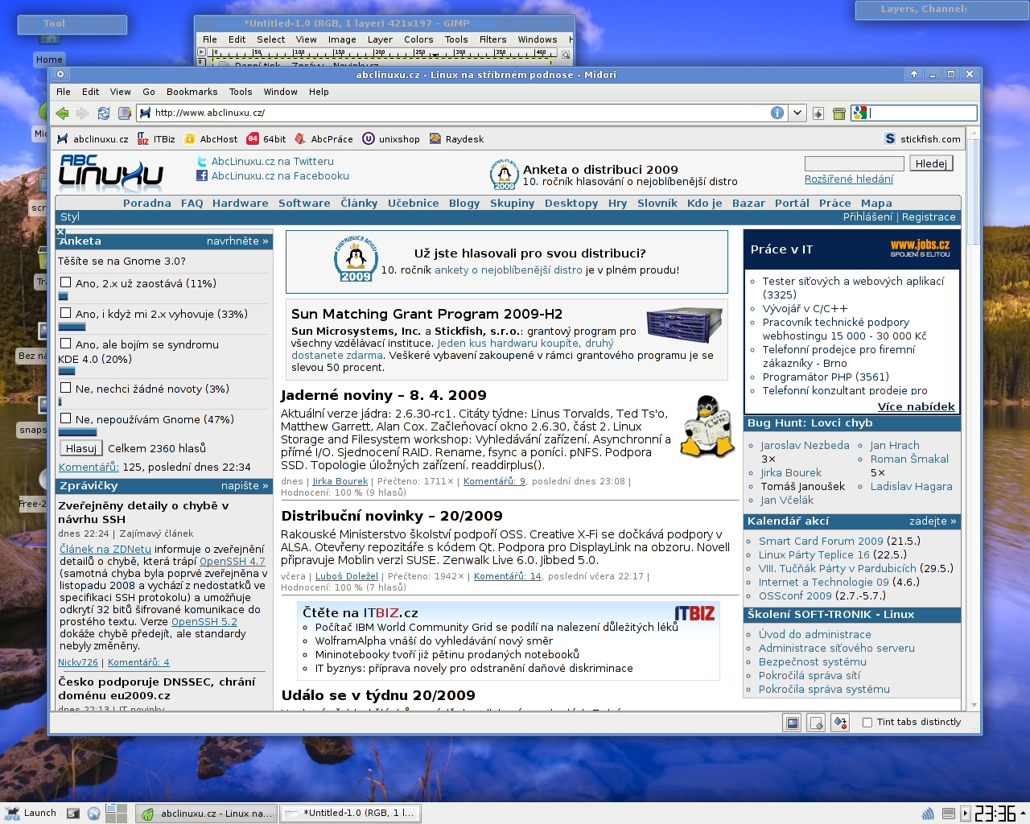The height and width of the screenshot is (824, 1030).
Task: Click the blue info icon in address bar
Action: [x=777, y=113]
